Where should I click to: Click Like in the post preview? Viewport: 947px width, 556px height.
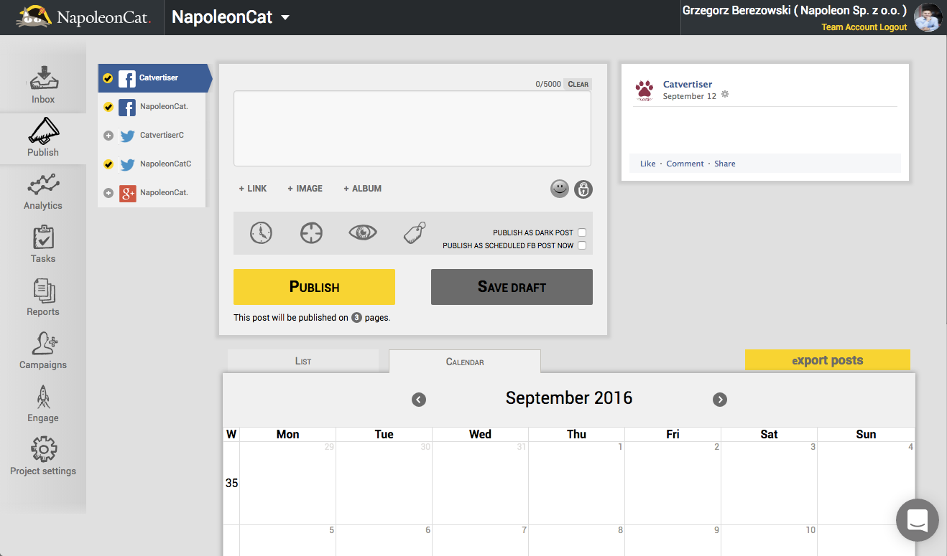648,164
